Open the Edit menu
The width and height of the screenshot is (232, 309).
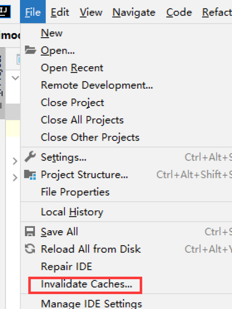click(60, 12)
